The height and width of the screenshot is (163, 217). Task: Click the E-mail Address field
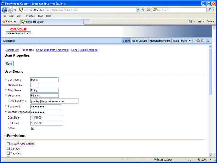click(54, 101)
